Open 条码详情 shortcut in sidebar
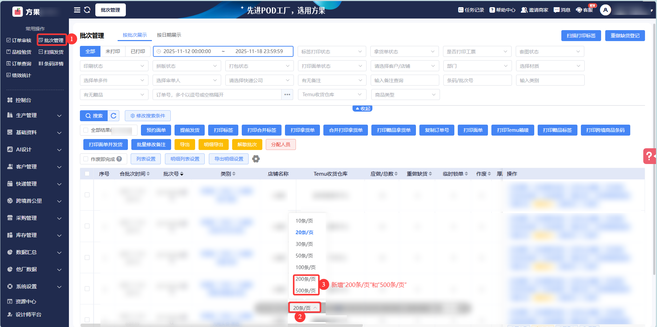This screenshot has height=327, width=657. pyautogui.click(x=51, y=64)
